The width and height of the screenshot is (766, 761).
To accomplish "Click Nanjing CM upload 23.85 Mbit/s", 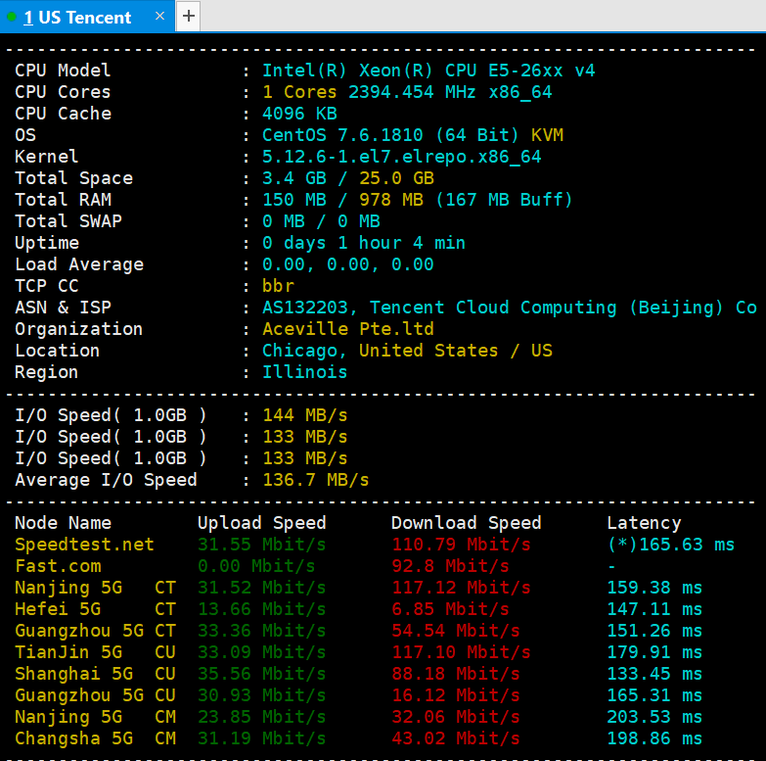I will tap(262, 717).
